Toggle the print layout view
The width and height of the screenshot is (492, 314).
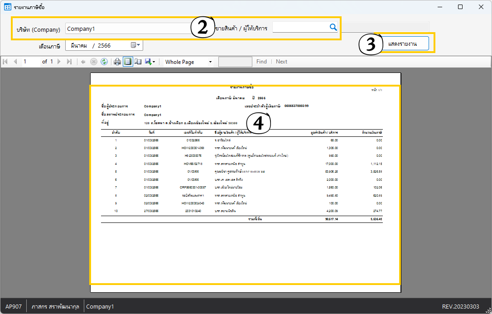point(128,62)
